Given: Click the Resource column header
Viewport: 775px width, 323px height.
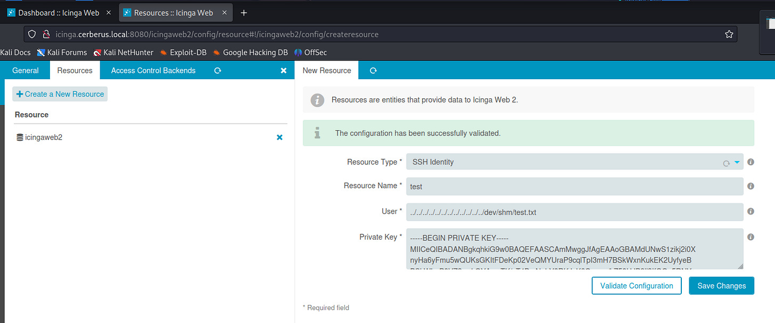Looking at the screenshot, I should 31,115.
